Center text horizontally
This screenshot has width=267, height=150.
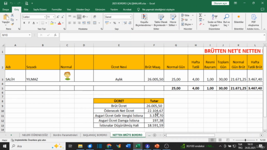tap(74, 23)
